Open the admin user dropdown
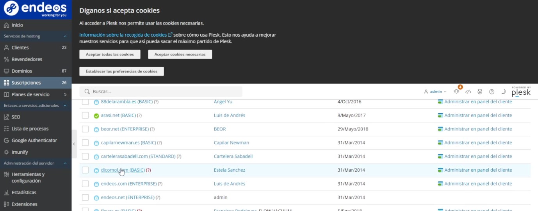The height and width of the screenshot is (211, 538). 435,92
